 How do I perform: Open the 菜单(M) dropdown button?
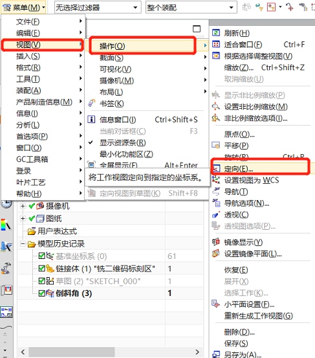tap(24, 8)
